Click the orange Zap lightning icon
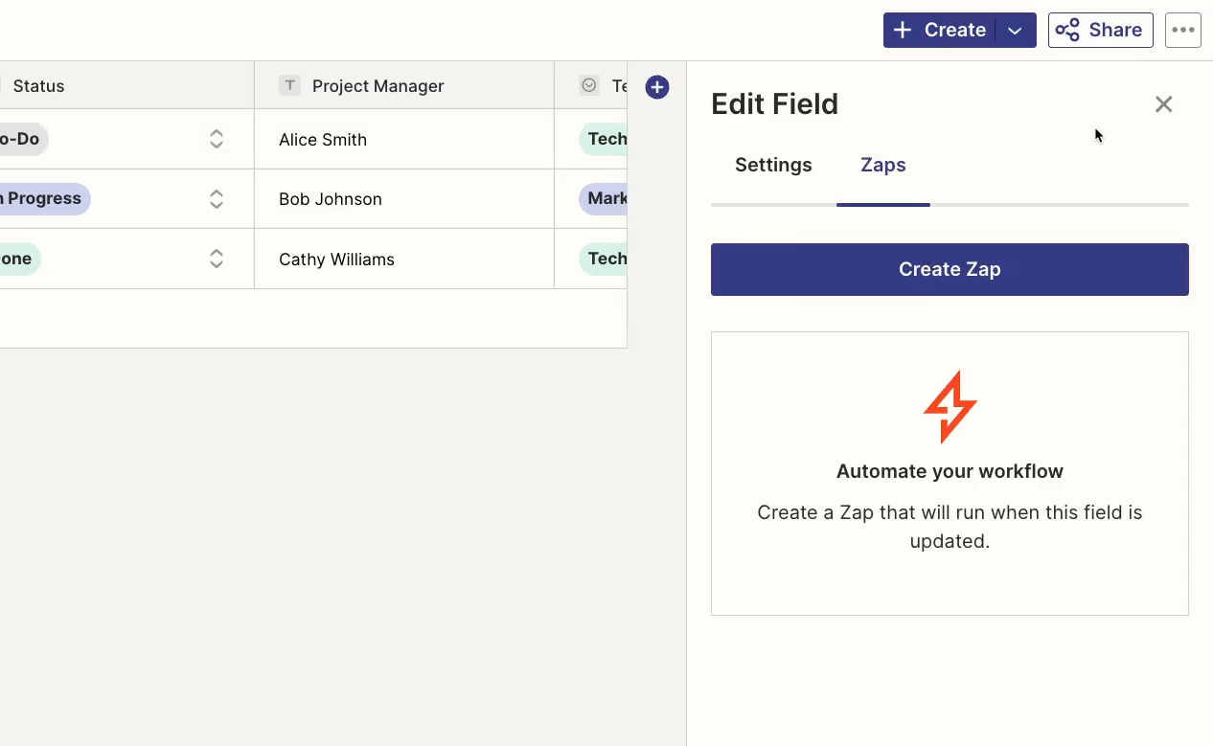Screen dimensions: 1213x746 [950, 407]
